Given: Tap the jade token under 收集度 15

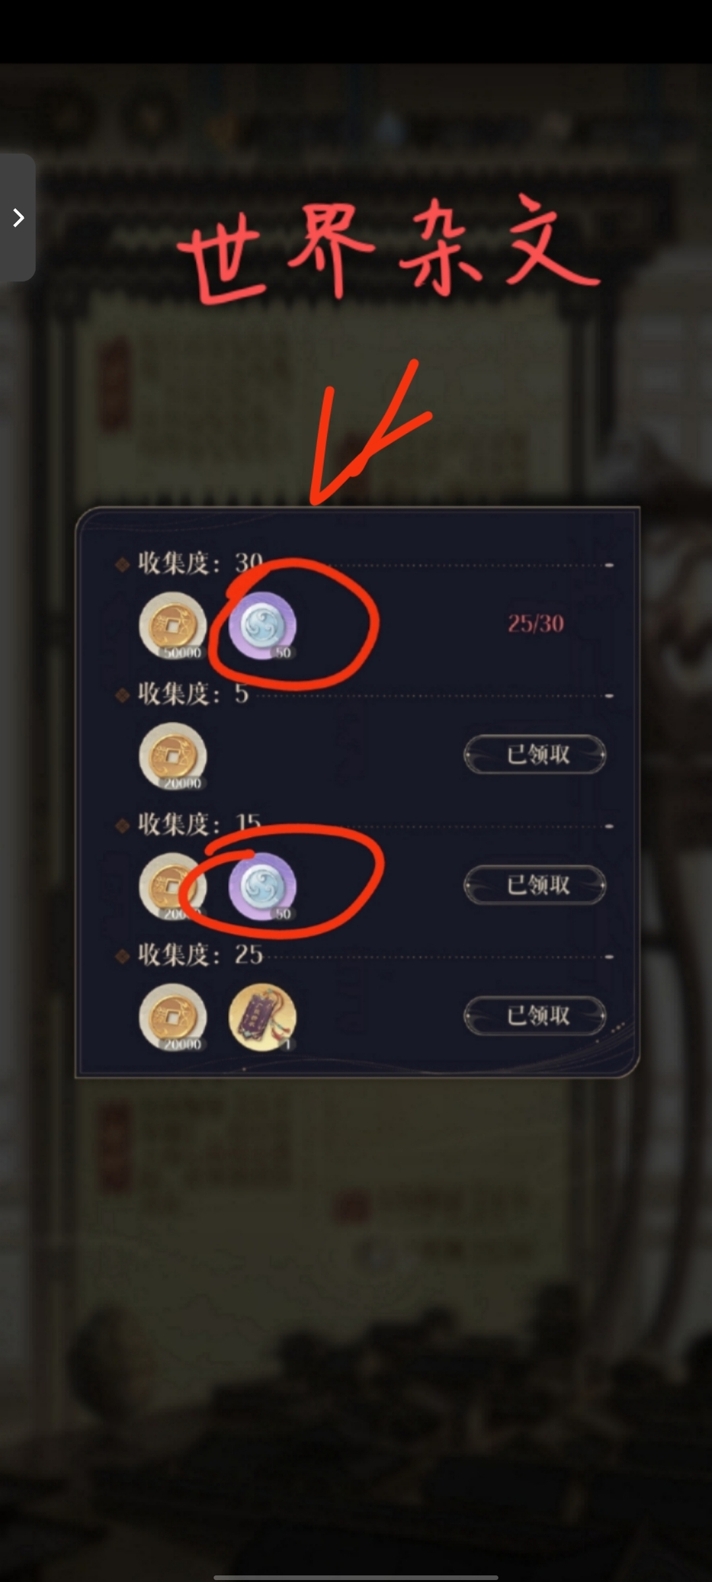Looking at the screenshot, I should click(x=262, y=887).
